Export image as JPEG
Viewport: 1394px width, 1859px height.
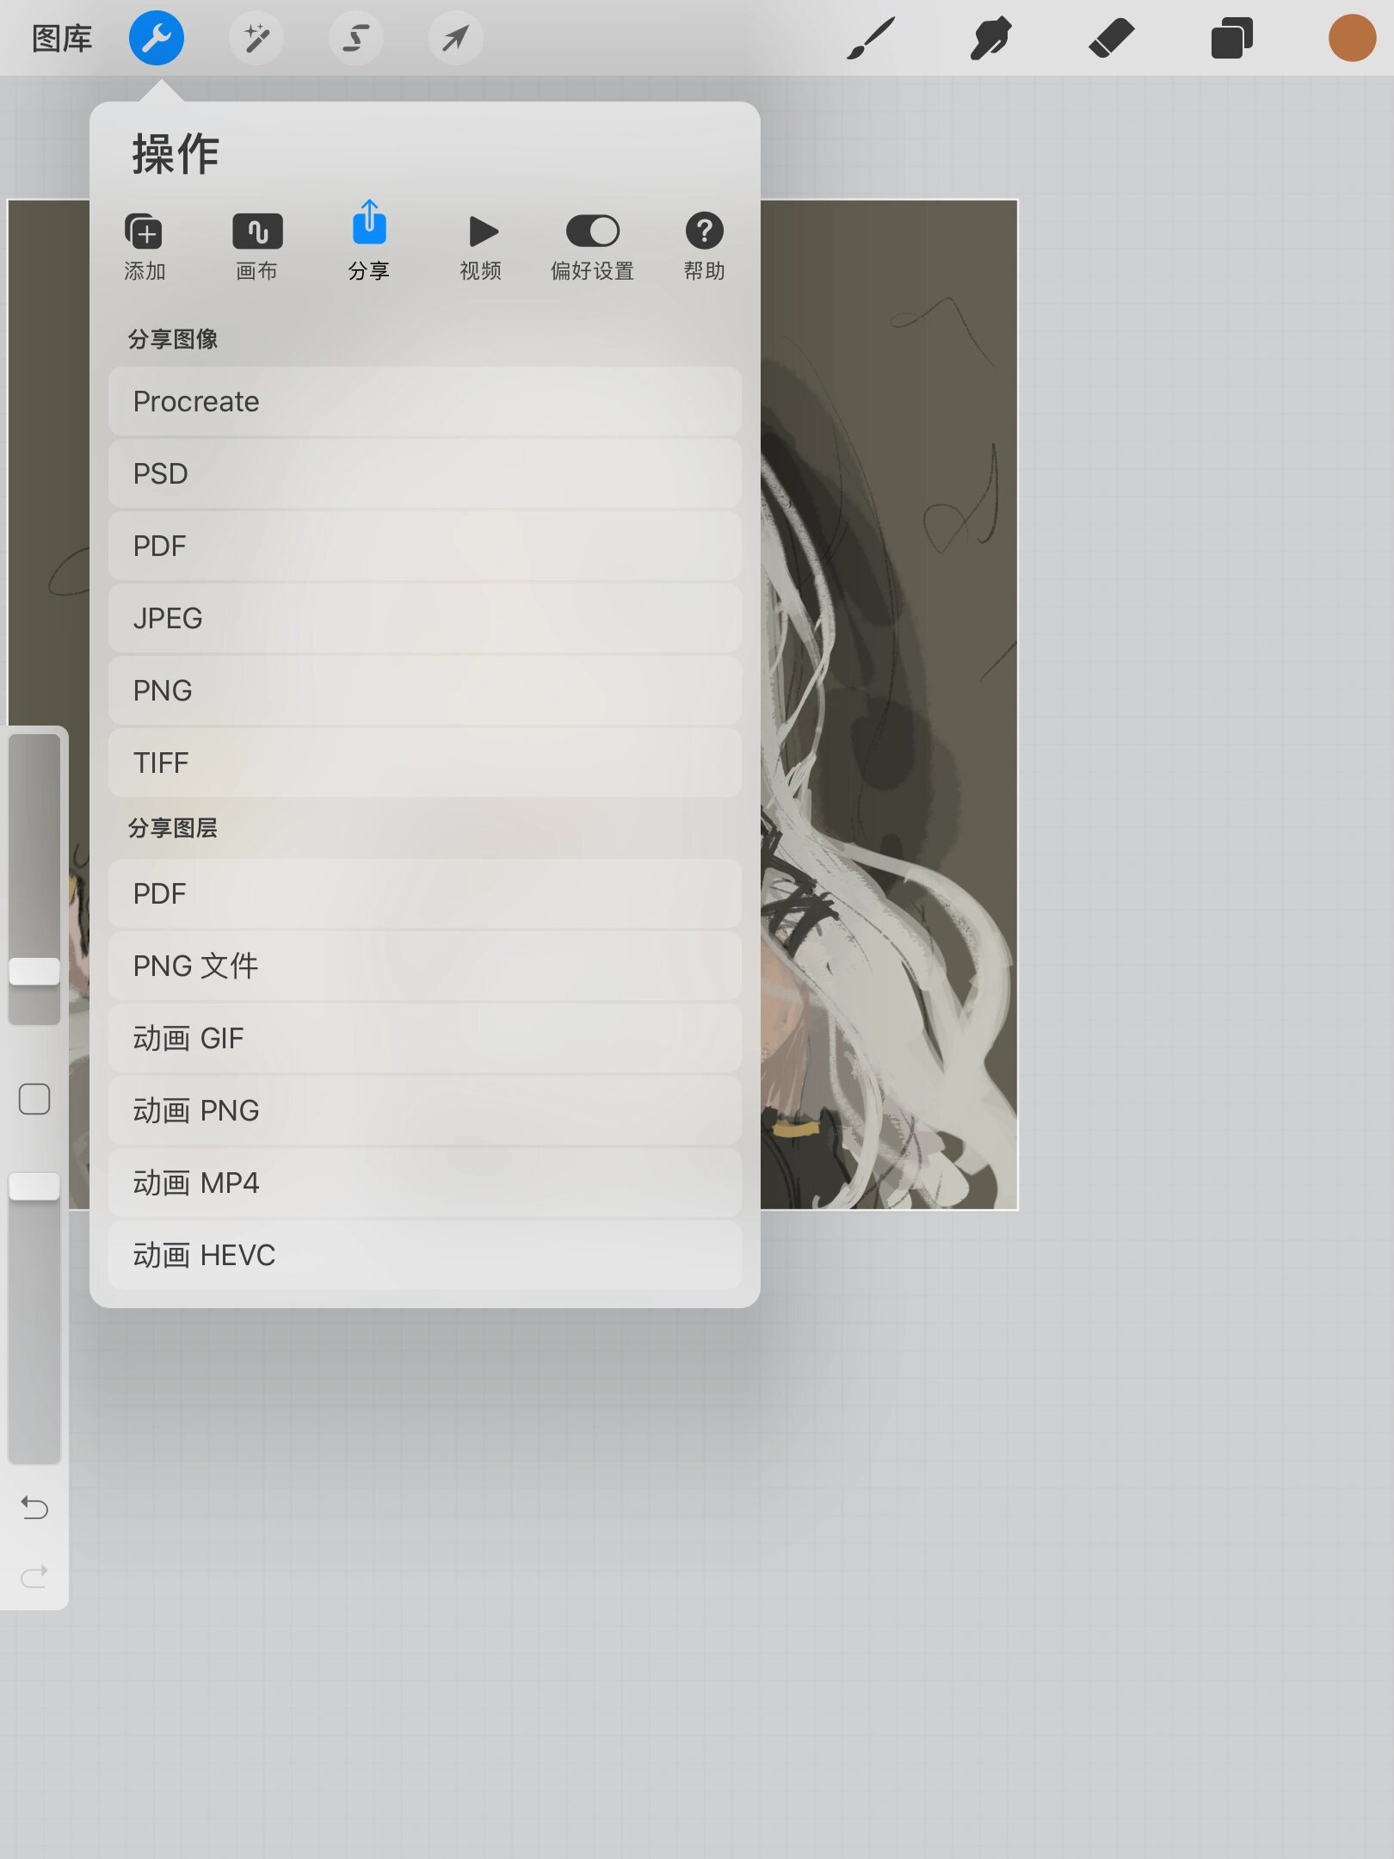point(424,618)
